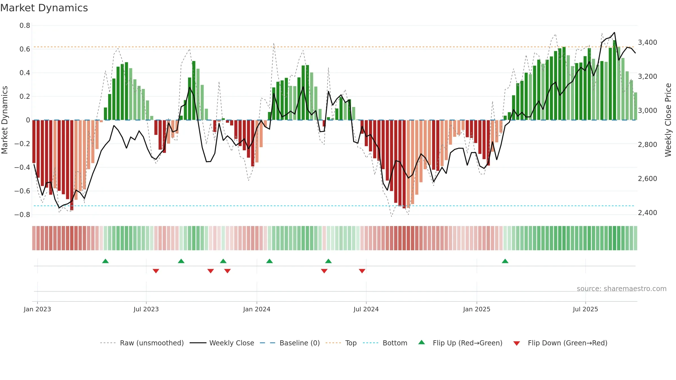Screen dimensions: 676x380
Task: Toggle the Weekly Close legend entry
Action: pyautogui.click(x=222, y=343)
